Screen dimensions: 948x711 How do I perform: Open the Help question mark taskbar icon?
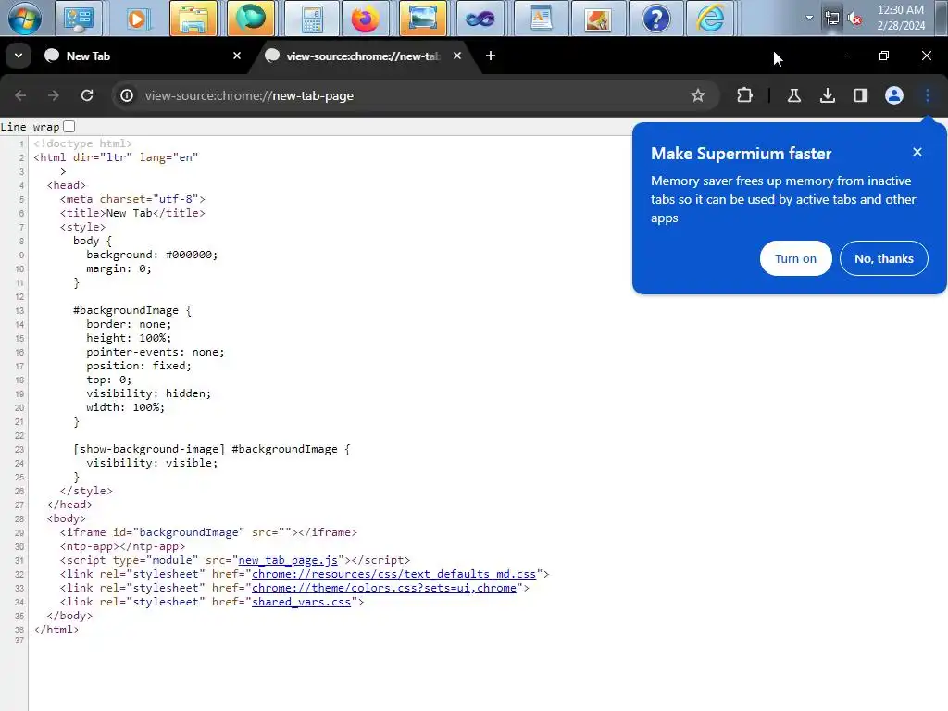point(656,19)
